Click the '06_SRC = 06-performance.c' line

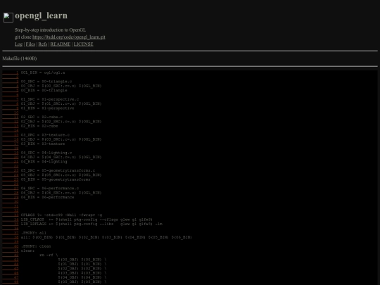[x=50, y=189]
